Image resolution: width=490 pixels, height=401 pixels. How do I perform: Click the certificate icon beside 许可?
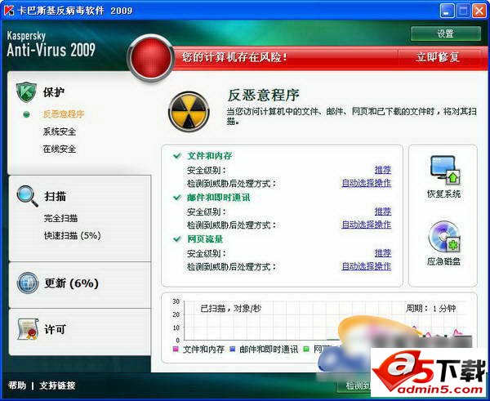click(28, 329)
